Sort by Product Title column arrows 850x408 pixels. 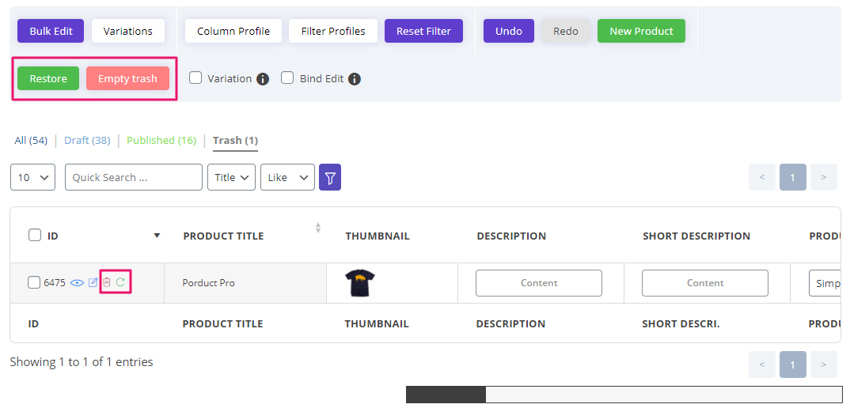tap(318, 228)
